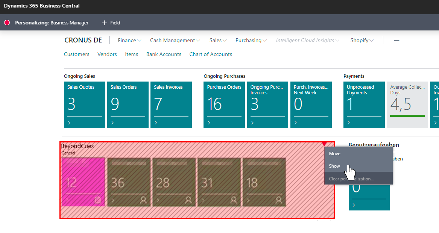
Task: Click the Personalizing: Business Manager label
Action: [52, 23]
